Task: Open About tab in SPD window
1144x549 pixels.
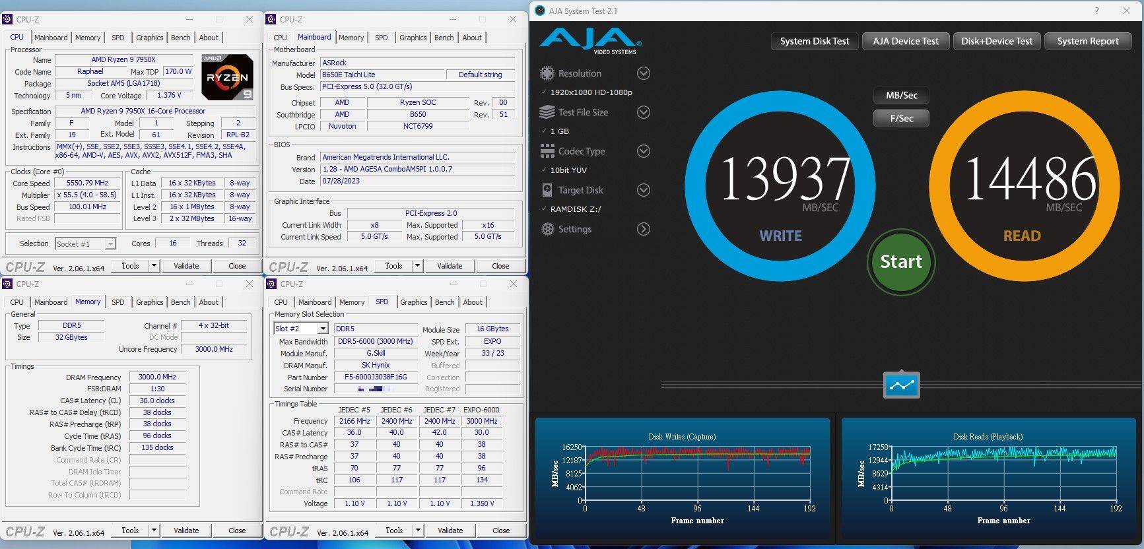Action: (x=473, y=302)
